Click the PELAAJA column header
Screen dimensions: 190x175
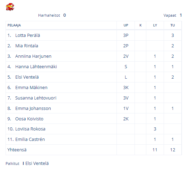click(x=14, y=25)
